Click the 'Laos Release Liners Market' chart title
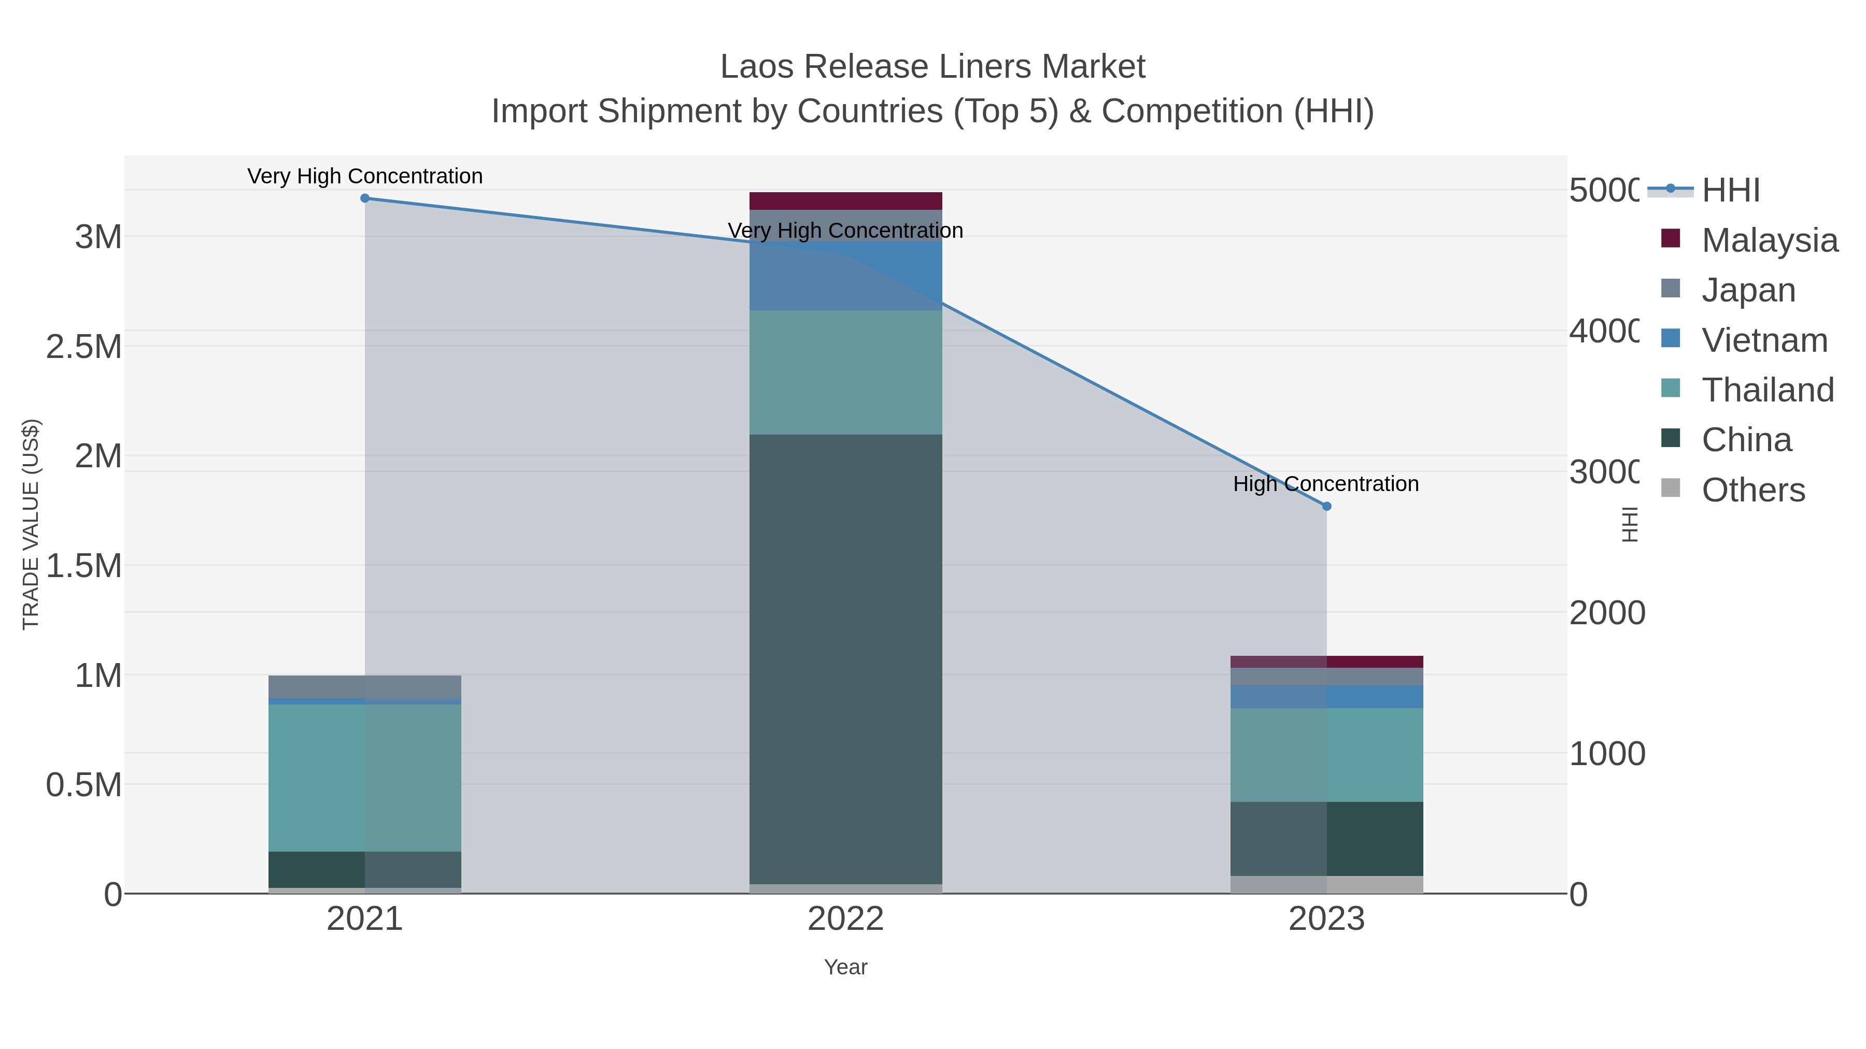This screenshot has width=1866, height=1049. point(933,67)
